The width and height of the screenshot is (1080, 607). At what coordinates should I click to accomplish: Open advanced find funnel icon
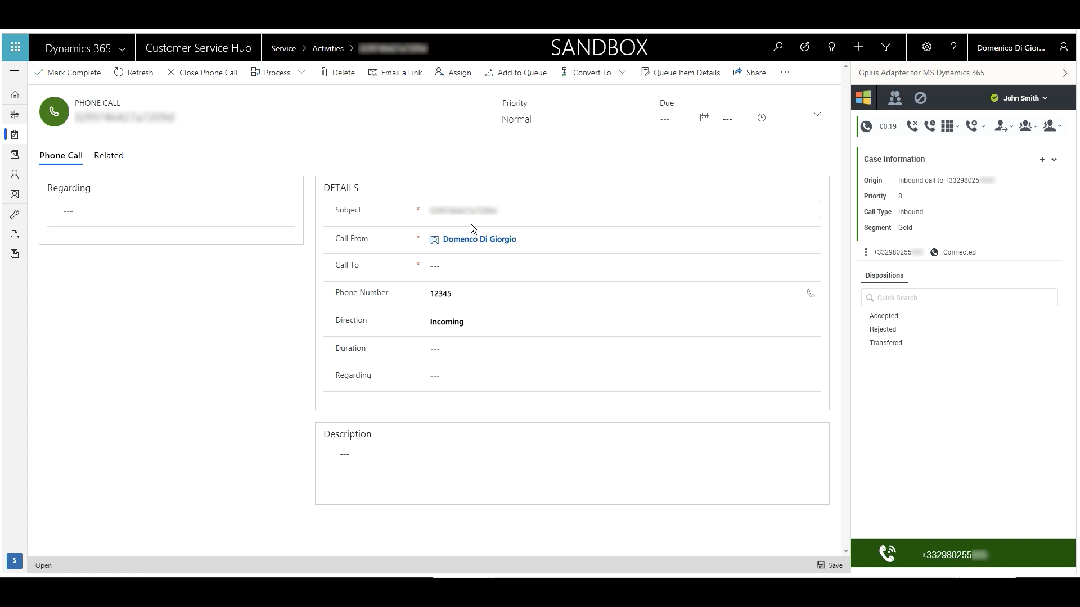(x=886, y=47)
